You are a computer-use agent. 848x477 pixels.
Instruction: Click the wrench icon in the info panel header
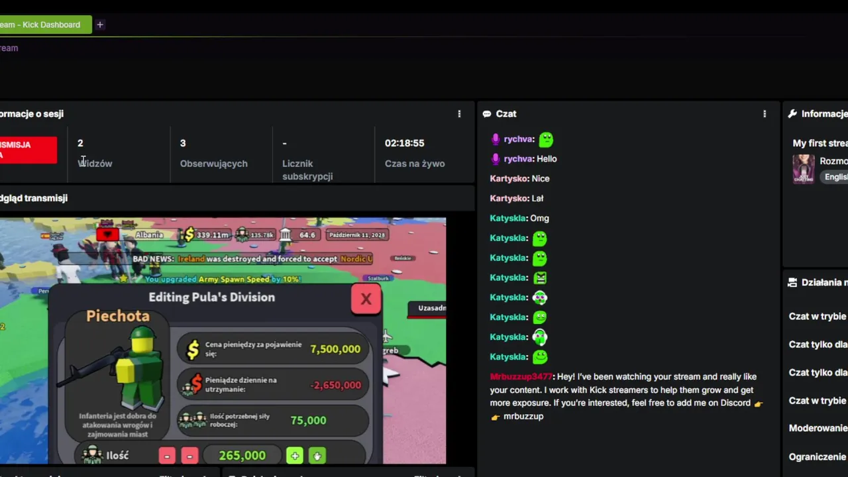coord(792,114)
